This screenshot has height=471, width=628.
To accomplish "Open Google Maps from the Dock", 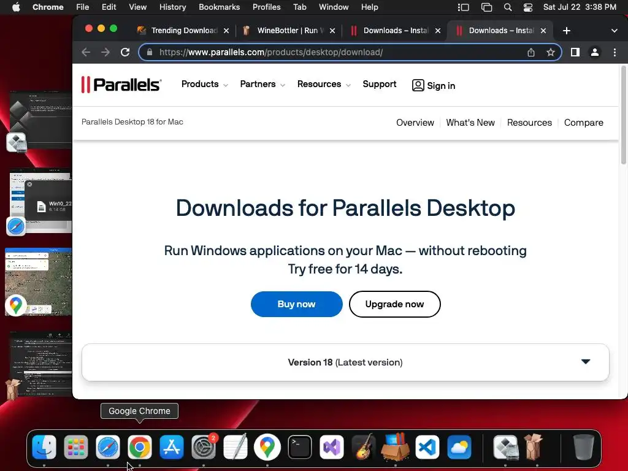I will (x=267, y=446).
